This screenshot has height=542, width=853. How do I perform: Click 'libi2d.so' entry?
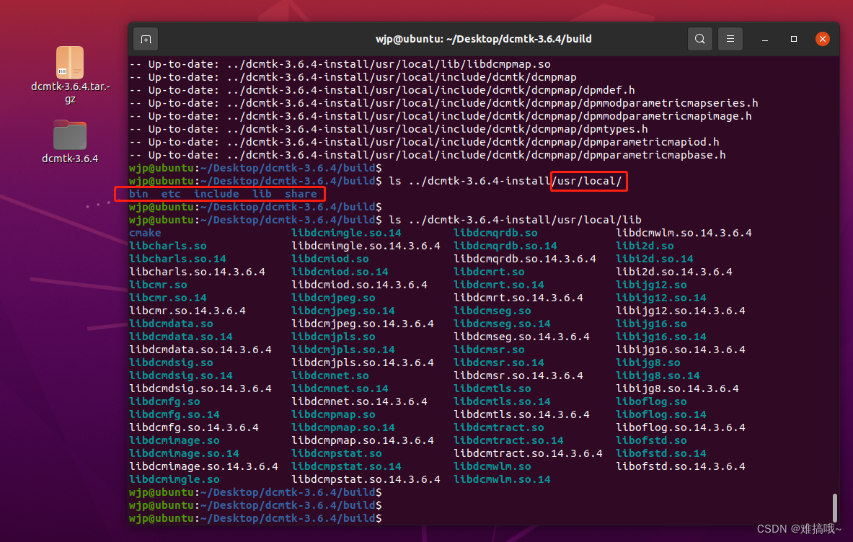[x=645, y=246]
